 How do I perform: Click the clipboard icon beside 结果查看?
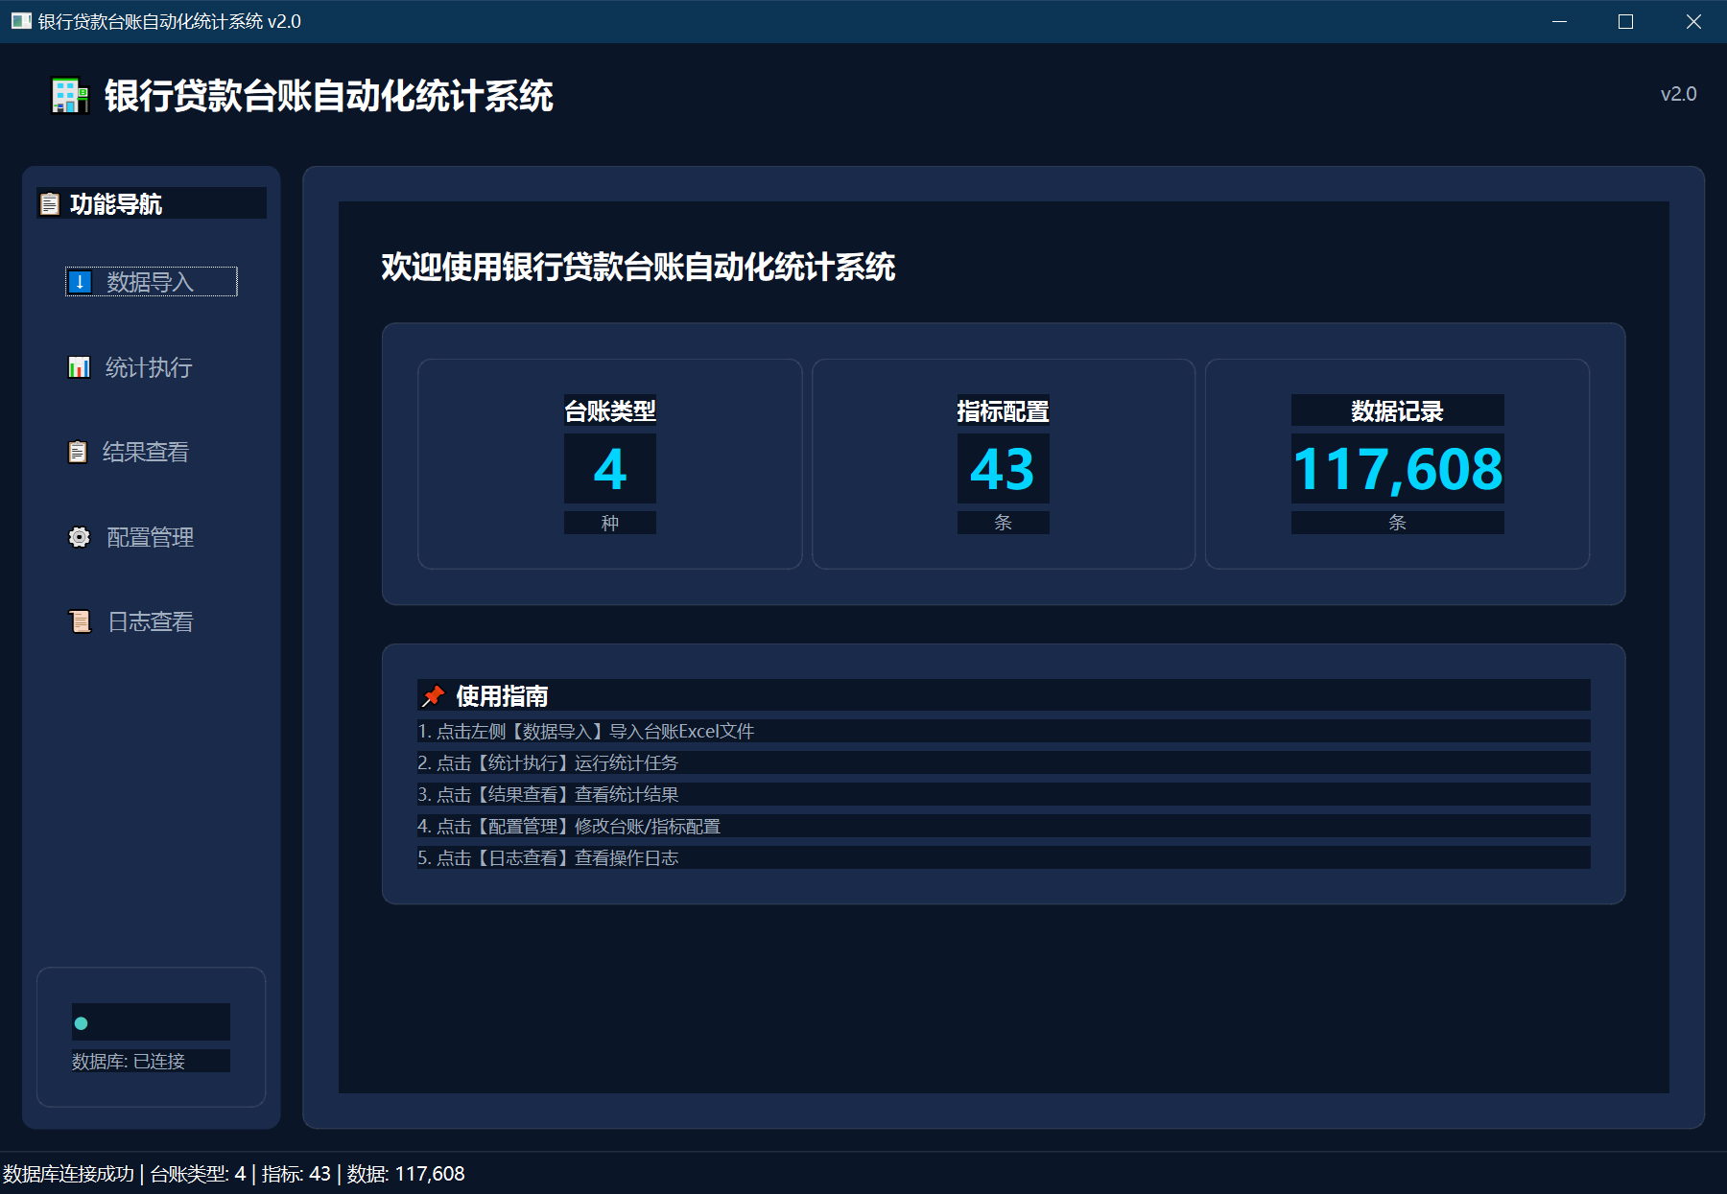(78, 452)
